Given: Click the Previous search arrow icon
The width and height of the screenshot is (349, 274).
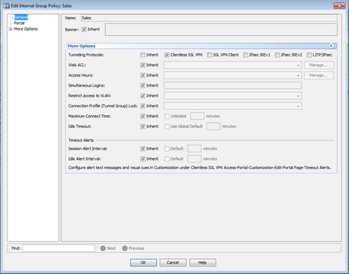Looking at the screenshot, I should point(125,248).
